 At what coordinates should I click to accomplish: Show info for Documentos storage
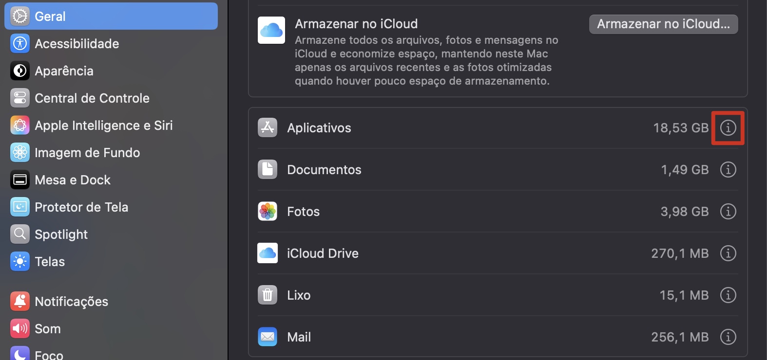(x=728, y=169)
